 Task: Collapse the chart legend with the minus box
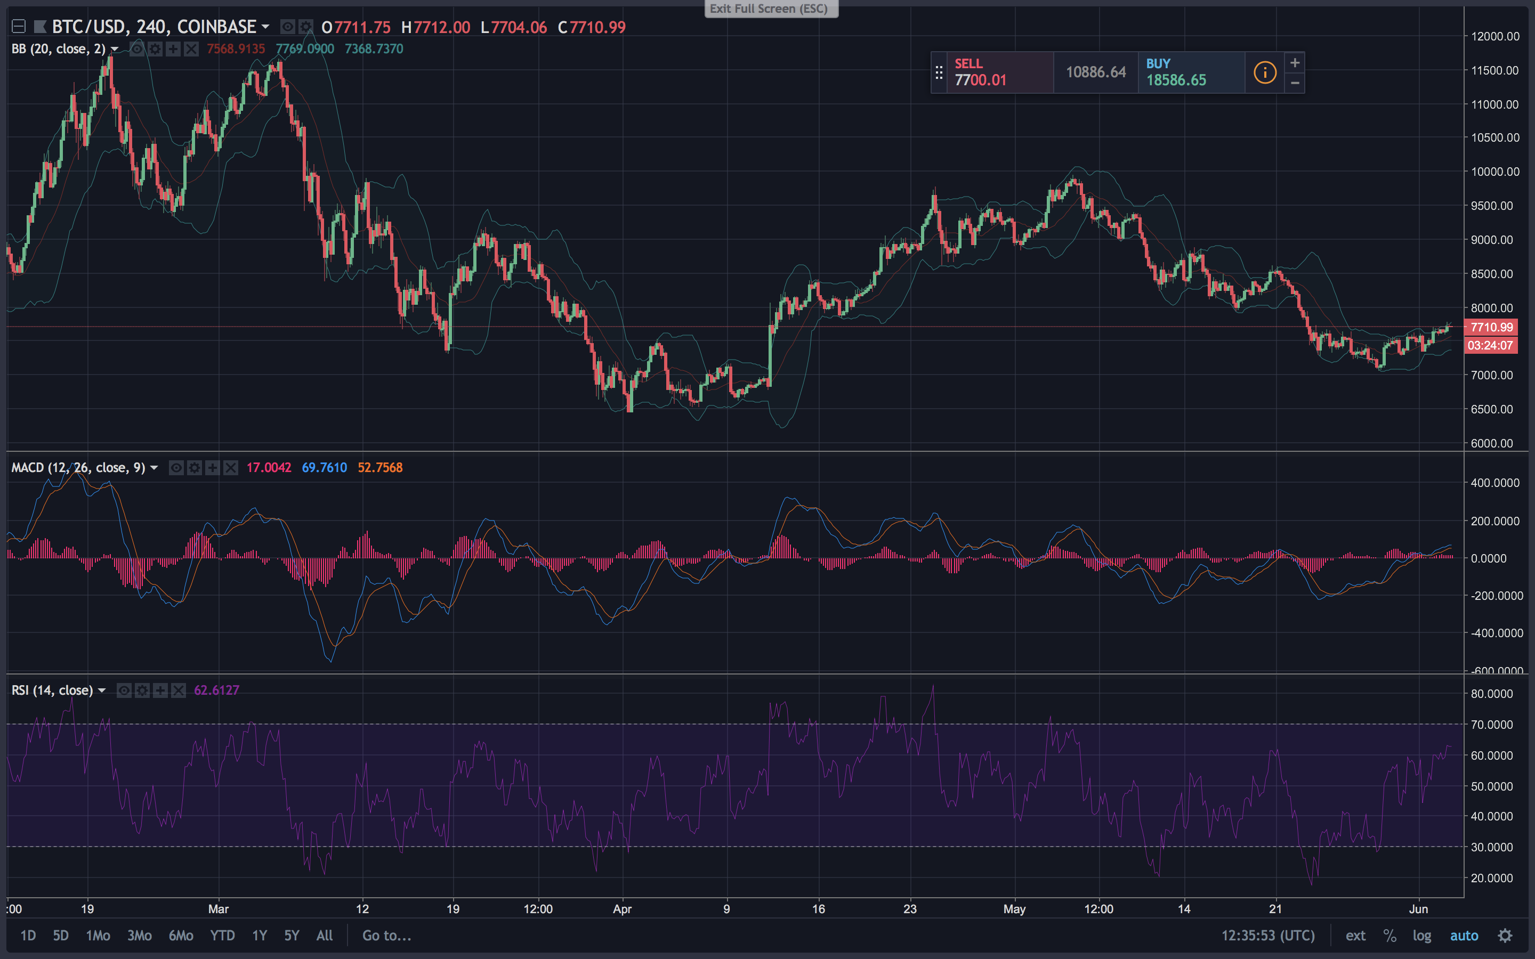(x=19, y=27)
